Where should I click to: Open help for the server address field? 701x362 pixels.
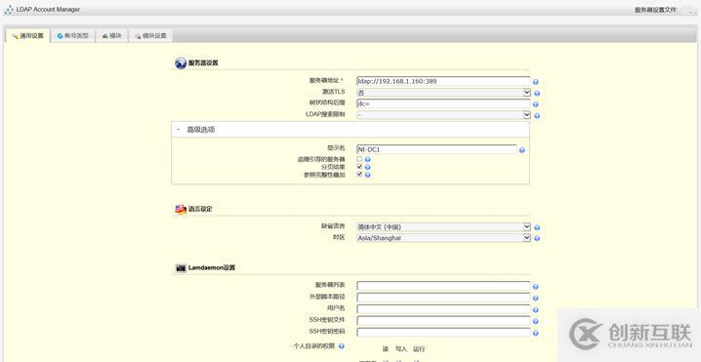click(x=536, y=82)
